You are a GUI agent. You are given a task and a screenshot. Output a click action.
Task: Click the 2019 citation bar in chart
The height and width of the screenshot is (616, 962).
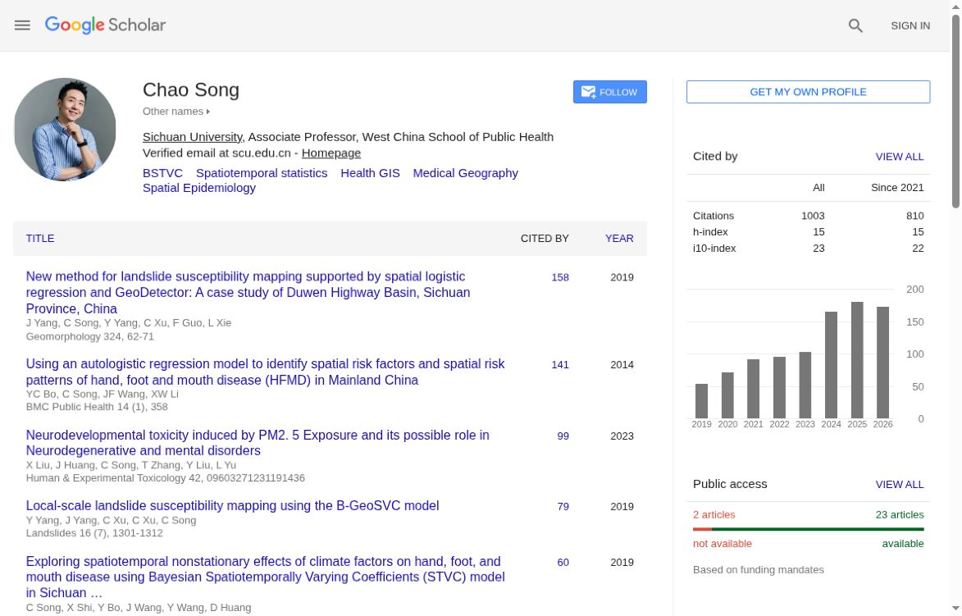(701, 401)
